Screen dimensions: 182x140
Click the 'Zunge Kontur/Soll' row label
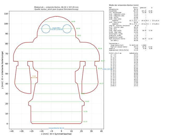click(x=117, y=45)
